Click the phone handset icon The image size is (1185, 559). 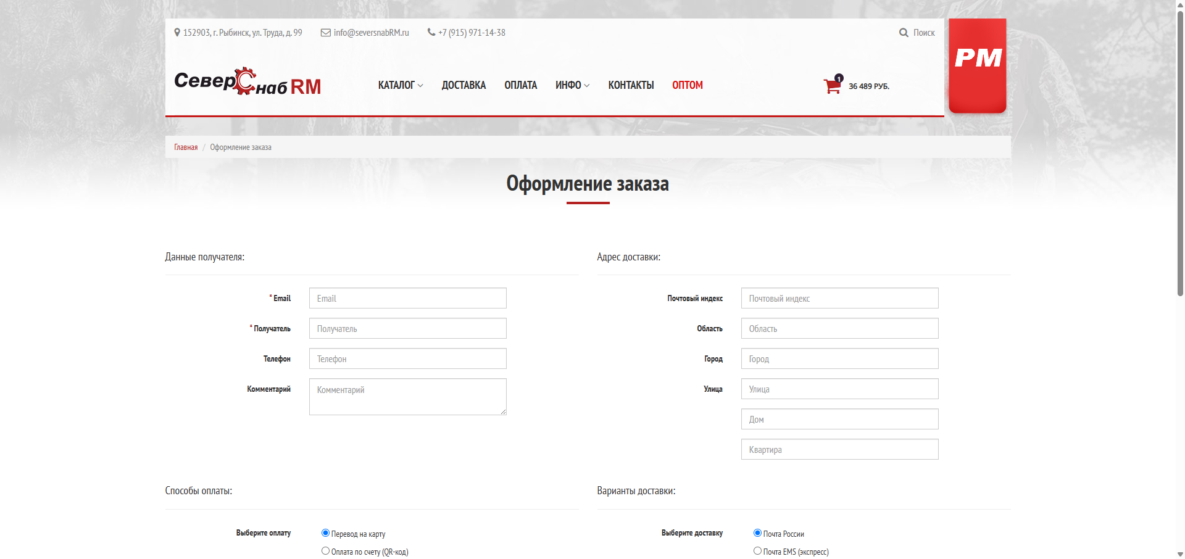431,32
